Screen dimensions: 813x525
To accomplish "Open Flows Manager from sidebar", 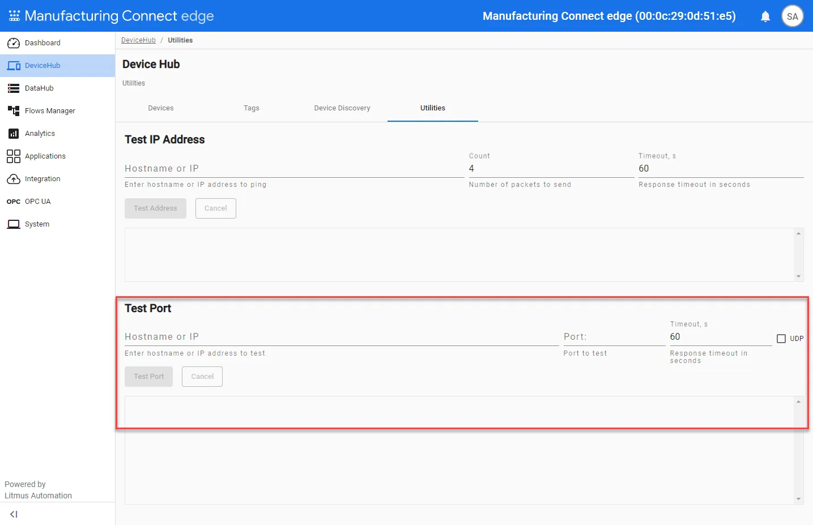I will point(57,111).
